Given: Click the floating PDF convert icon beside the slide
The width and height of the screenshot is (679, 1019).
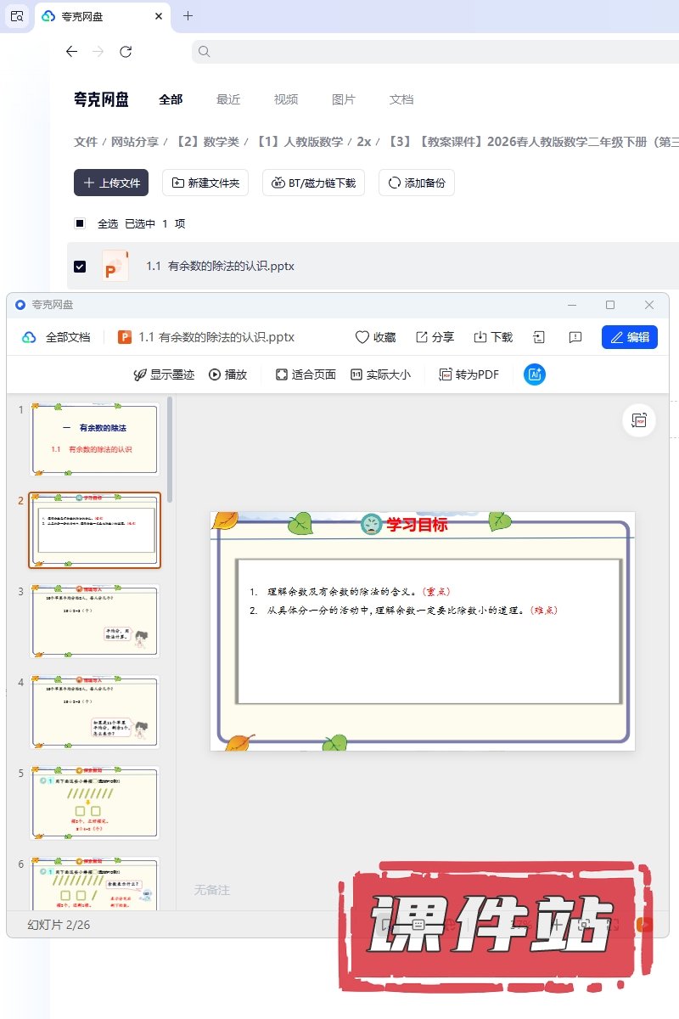Looking at the screenshot, I should coord(639,420).
